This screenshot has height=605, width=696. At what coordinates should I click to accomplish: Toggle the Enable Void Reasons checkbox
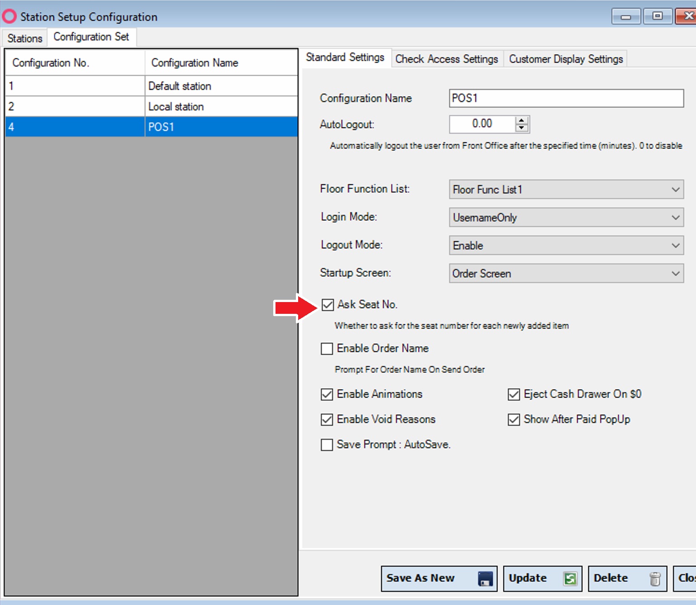tap(327, 420)
